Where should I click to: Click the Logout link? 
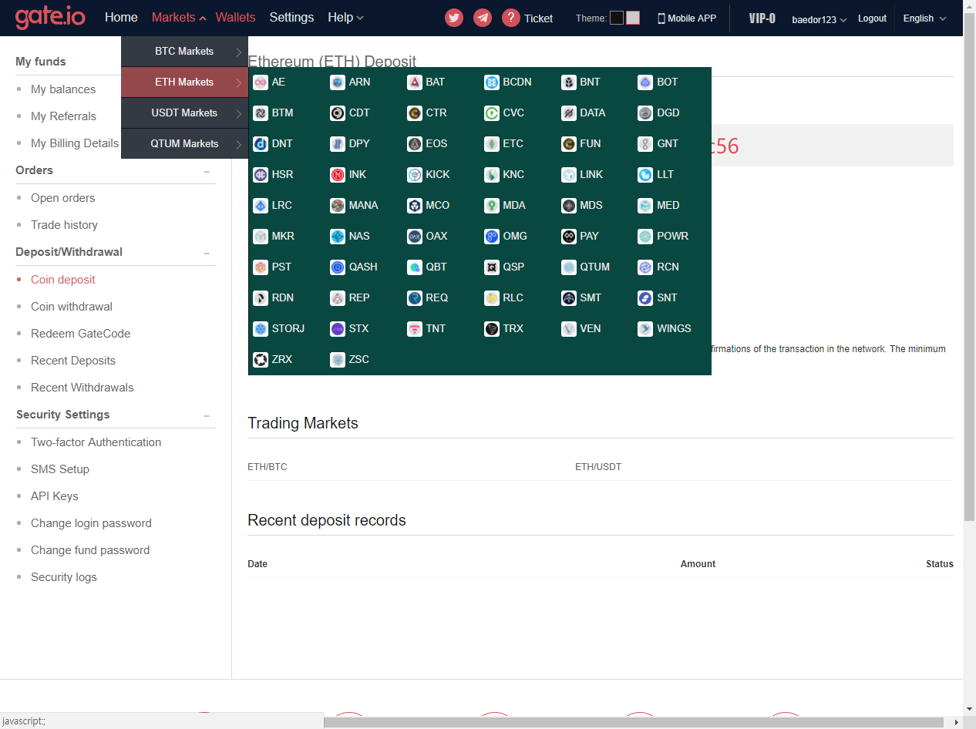coord(872,18)
